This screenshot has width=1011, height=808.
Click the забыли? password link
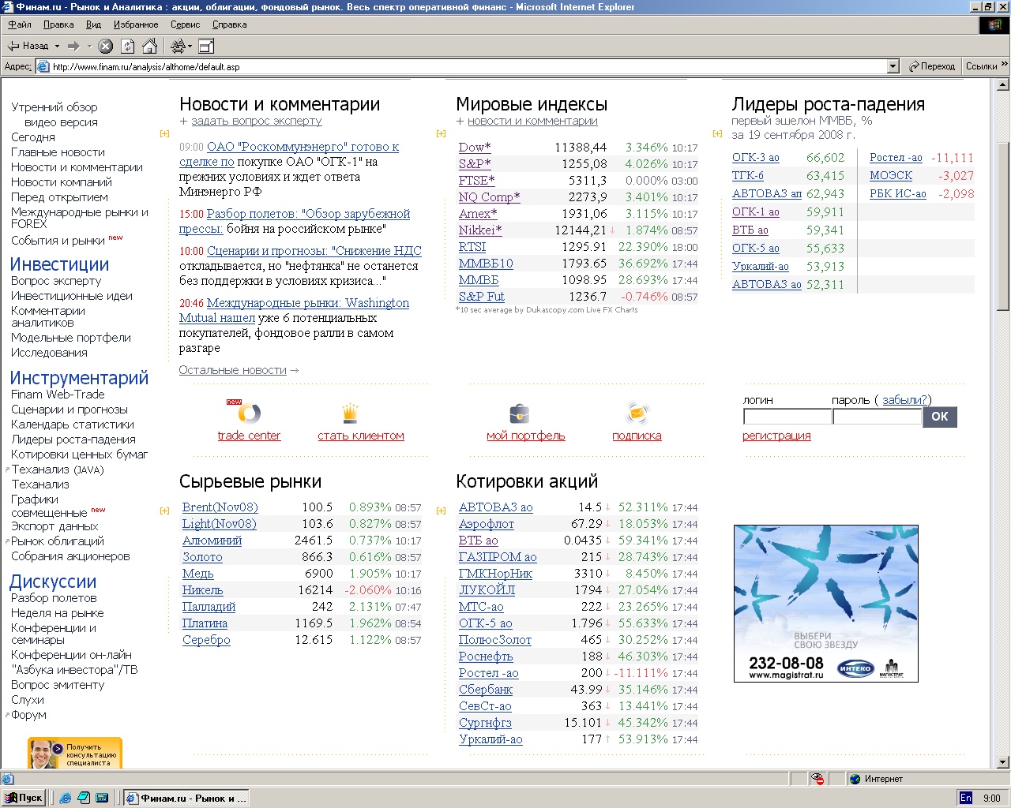point(904,400)
